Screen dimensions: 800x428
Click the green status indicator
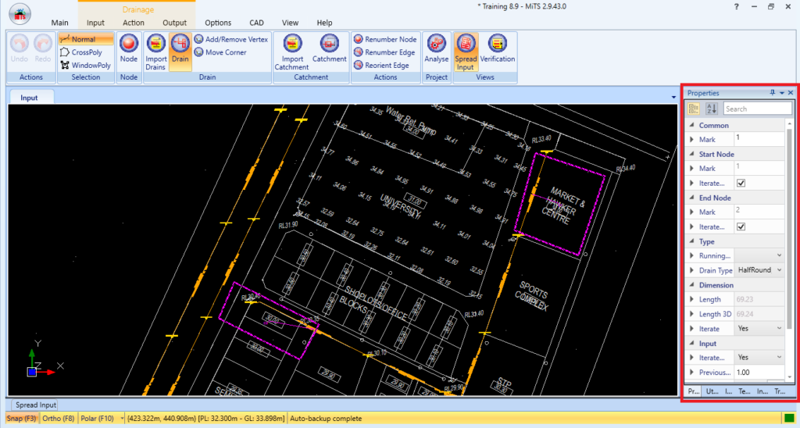tap(789, 419)
